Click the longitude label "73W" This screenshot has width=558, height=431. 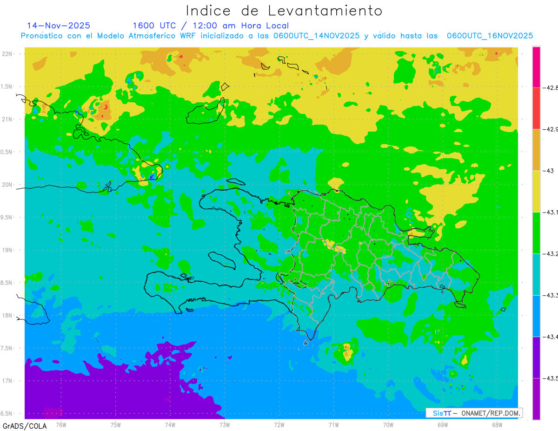(225, 424)
